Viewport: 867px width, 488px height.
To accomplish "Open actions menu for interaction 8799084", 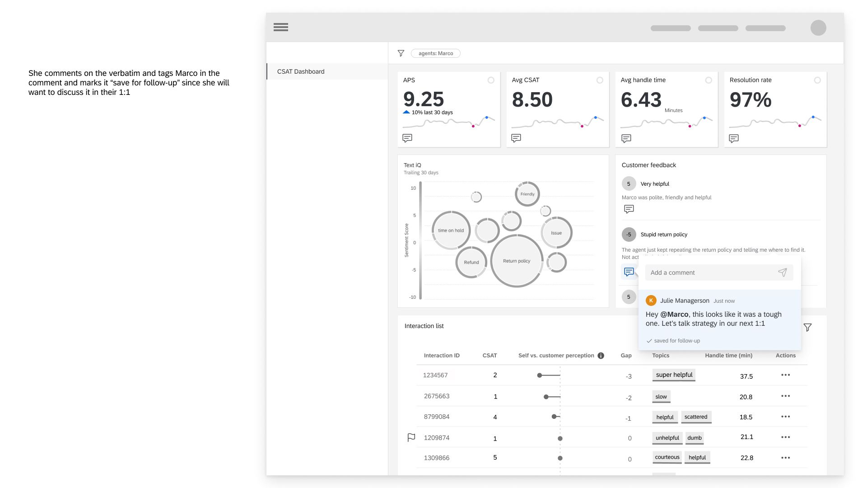I will click(786, 417).
